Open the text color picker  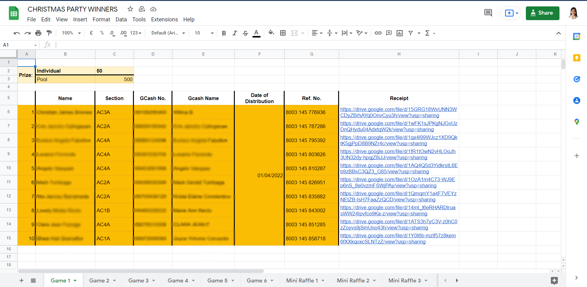coord(256,33)
